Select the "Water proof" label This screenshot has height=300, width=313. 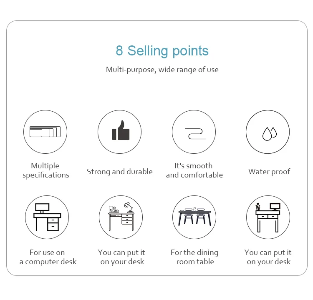tap(269, 172)
